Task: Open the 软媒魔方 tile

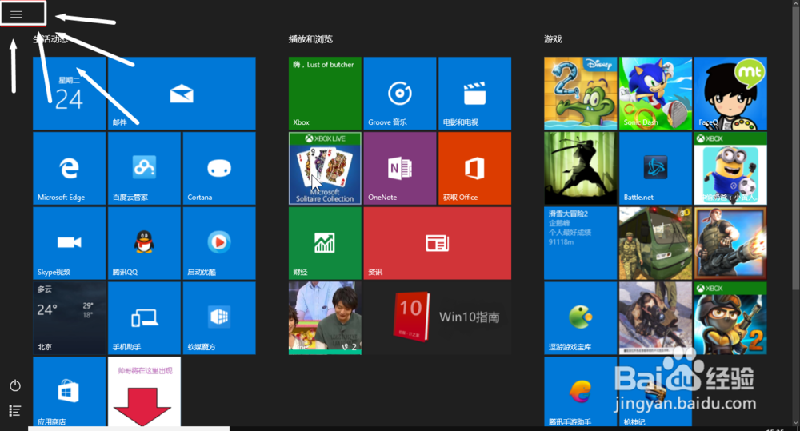Action: click(219, 318)
